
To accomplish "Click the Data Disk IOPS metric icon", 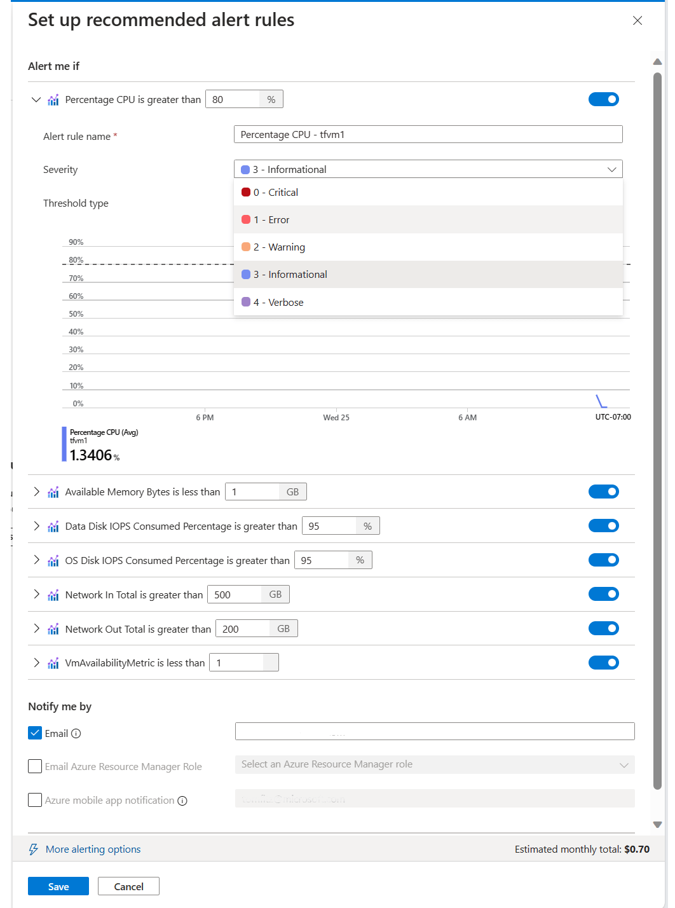I will point(53,526).
